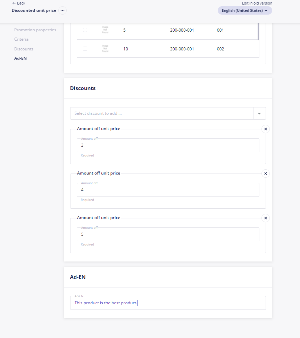Screen dimensions: 300x338
Task: Tick checkbox for row with code 001
Action: (85, 30)
